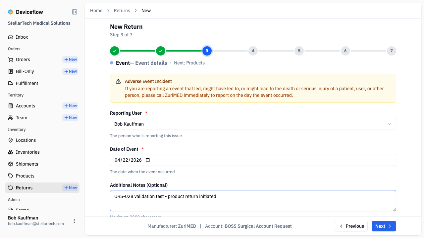Click the Fulfillment truck icon
The height and width of the screenshot is (238, 424).
[x=11, y=83]
